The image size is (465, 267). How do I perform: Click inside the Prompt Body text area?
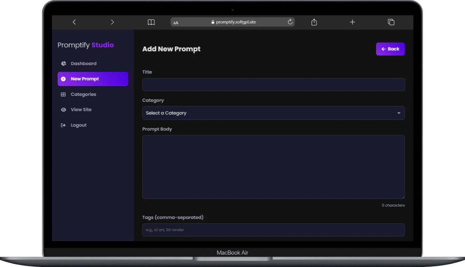tap(273, 167)
